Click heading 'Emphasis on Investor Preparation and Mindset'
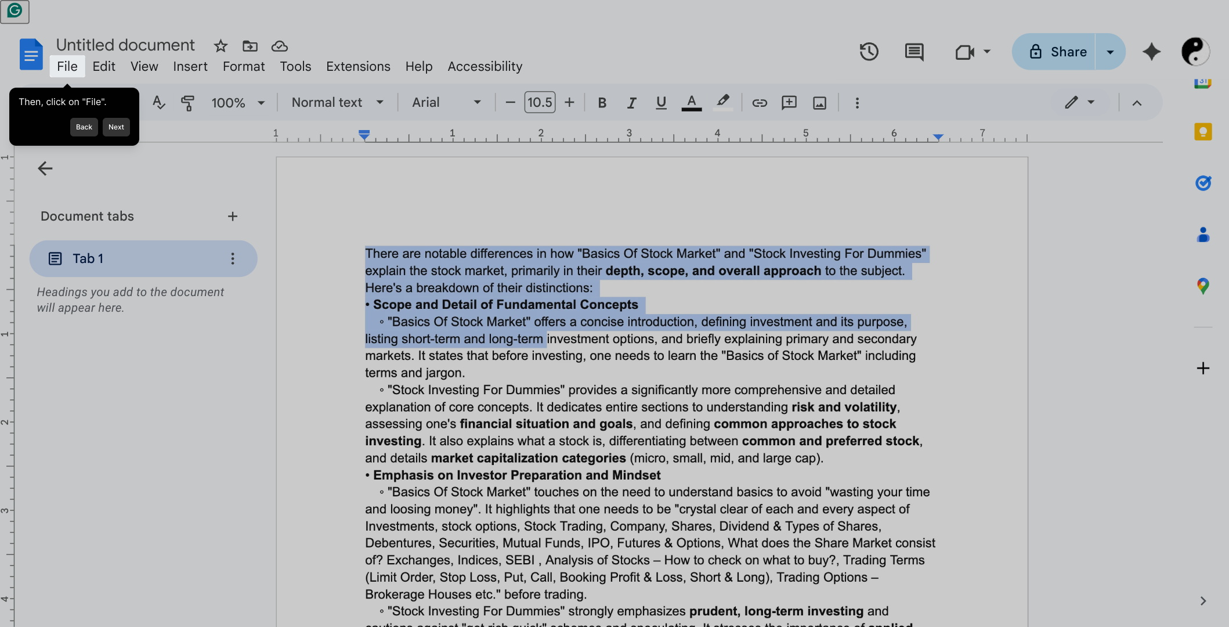The height and width of the screenshot is (627, 1229). click(517, 475)
